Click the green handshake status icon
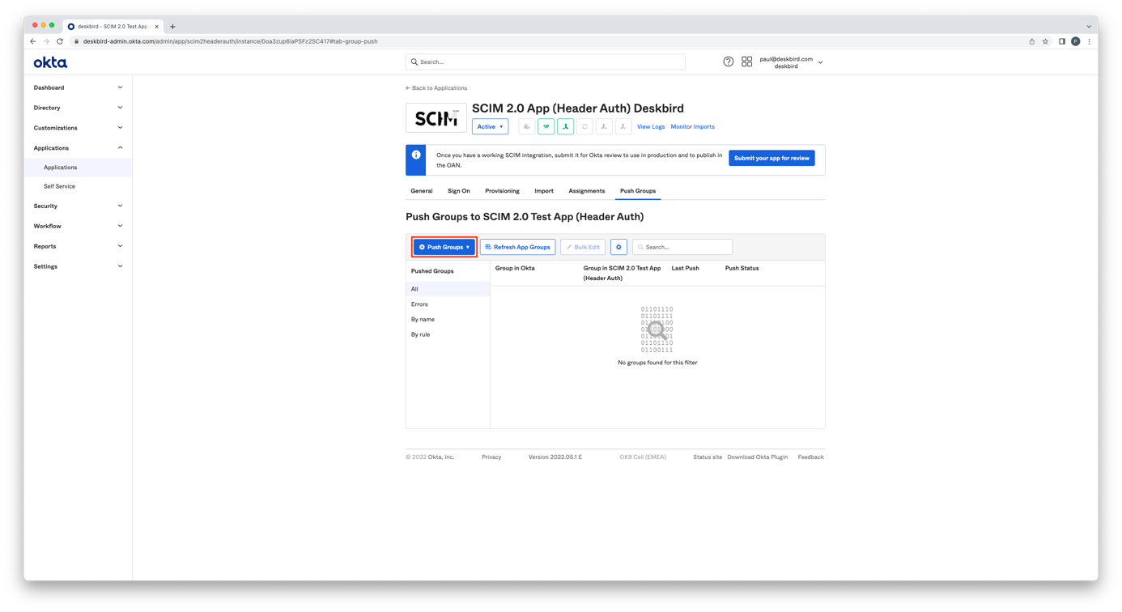Viewport: 1122px width, 612px height. click(546, 126)
